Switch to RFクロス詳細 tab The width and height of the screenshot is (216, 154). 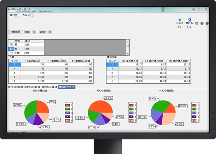(16, 87)
